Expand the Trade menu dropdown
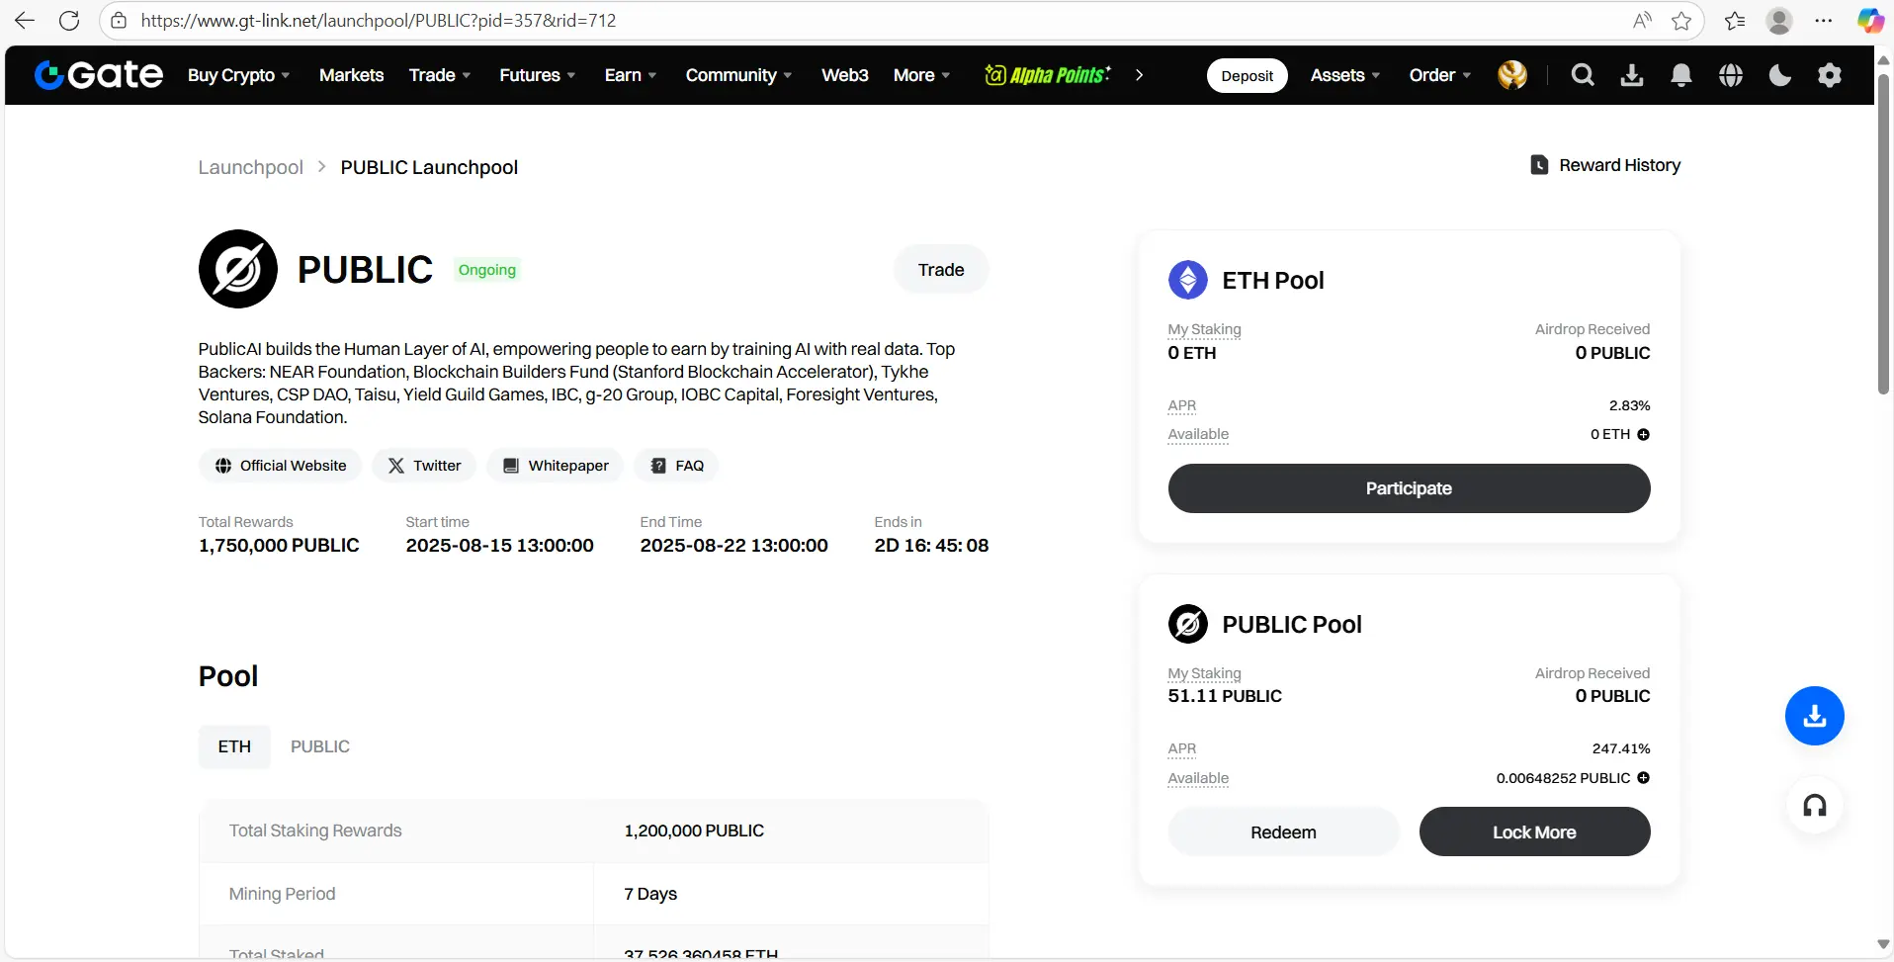The width and height of the screenshot is (1894, 962). pos(440,75)
